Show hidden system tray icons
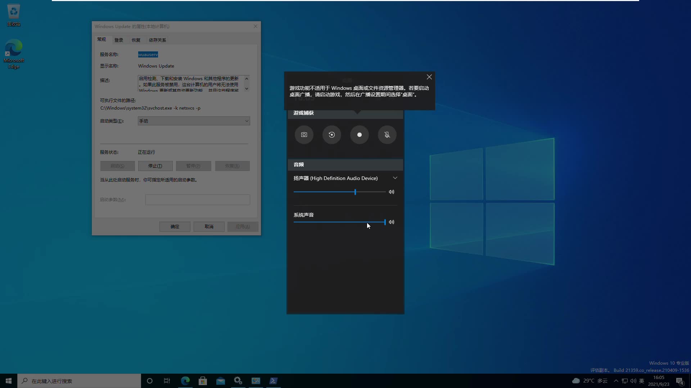Screen dimensions: 691x388 [x=616, y=381]
